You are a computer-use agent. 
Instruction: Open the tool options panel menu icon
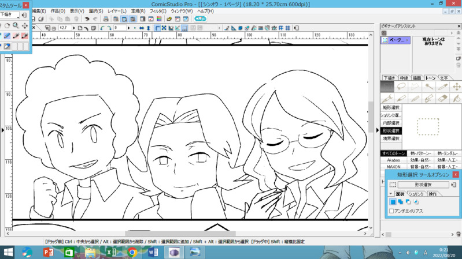click(x=454, y=185)
